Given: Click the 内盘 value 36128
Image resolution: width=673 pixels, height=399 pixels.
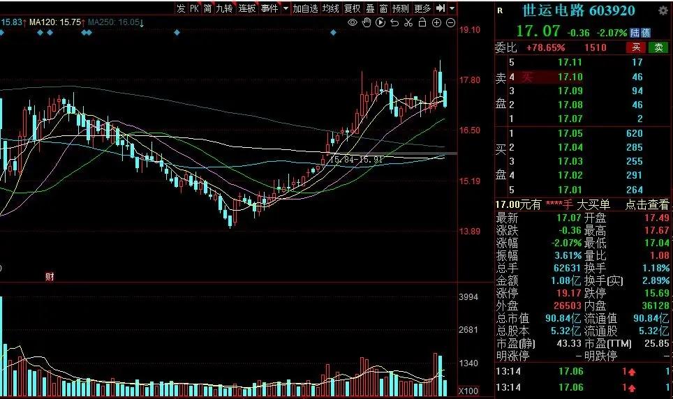Looking at the screenshot, I should pos(656,306).
